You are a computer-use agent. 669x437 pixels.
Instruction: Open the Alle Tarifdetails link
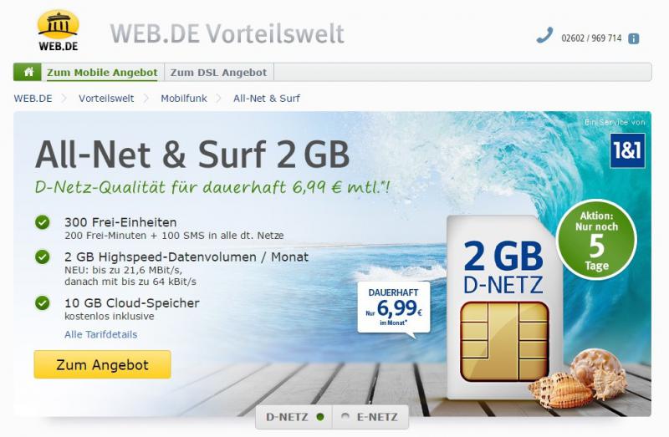(x=101, y=335)
